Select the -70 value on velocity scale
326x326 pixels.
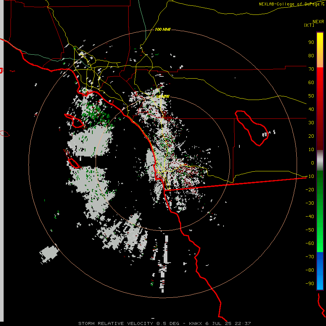click(310, 257)
